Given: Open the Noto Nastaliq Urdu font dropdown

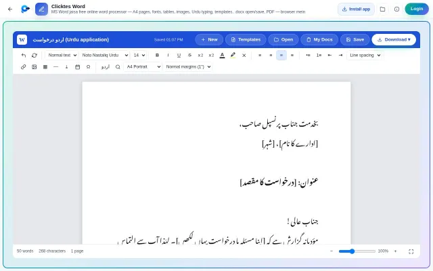Looking at the screenshot, I should pos(105,56).
